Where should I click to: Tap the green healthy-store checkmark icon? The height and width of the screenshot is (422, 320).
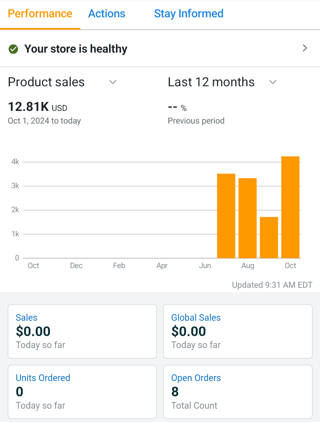tap(13, 49)
